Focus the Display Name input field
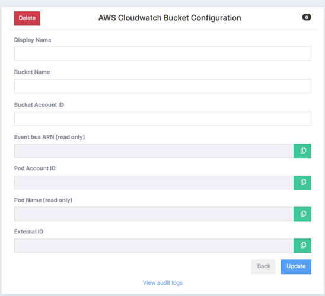325x296 pixels. pyautogui.click(x=162, y=54)
